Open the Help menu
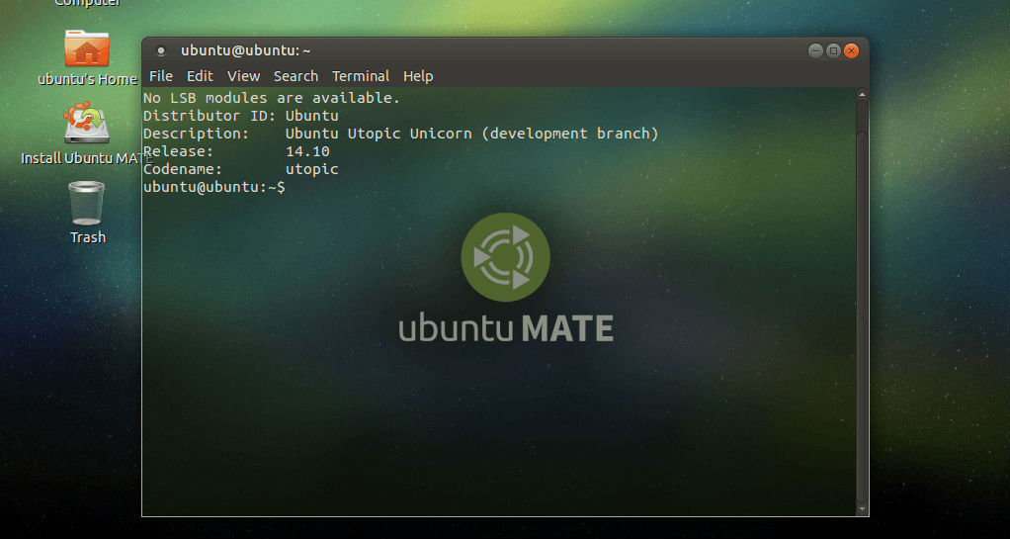Viewport: 1010px width, 539px height. click(418, 76)
